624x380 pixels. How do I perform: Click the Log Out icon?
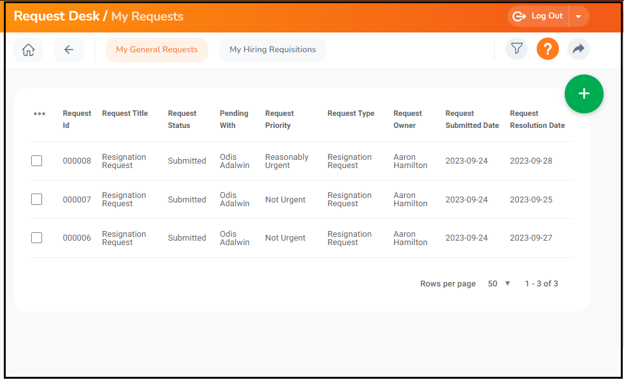click(x=518, y=17)
